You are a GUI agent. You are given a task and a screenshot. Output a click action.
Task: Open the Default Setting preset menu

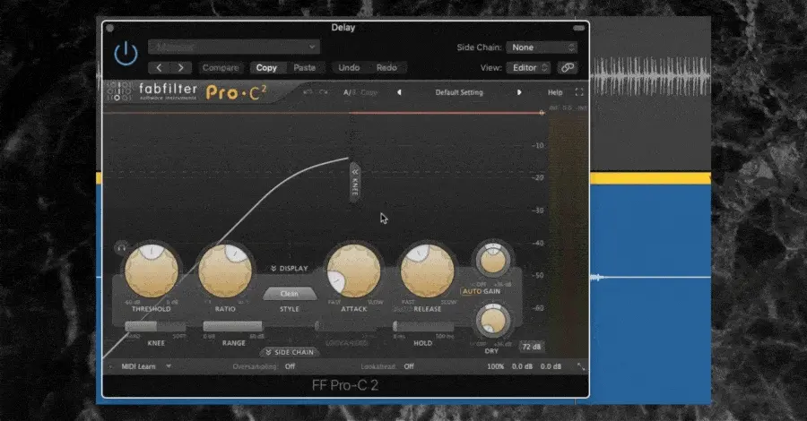459,92
